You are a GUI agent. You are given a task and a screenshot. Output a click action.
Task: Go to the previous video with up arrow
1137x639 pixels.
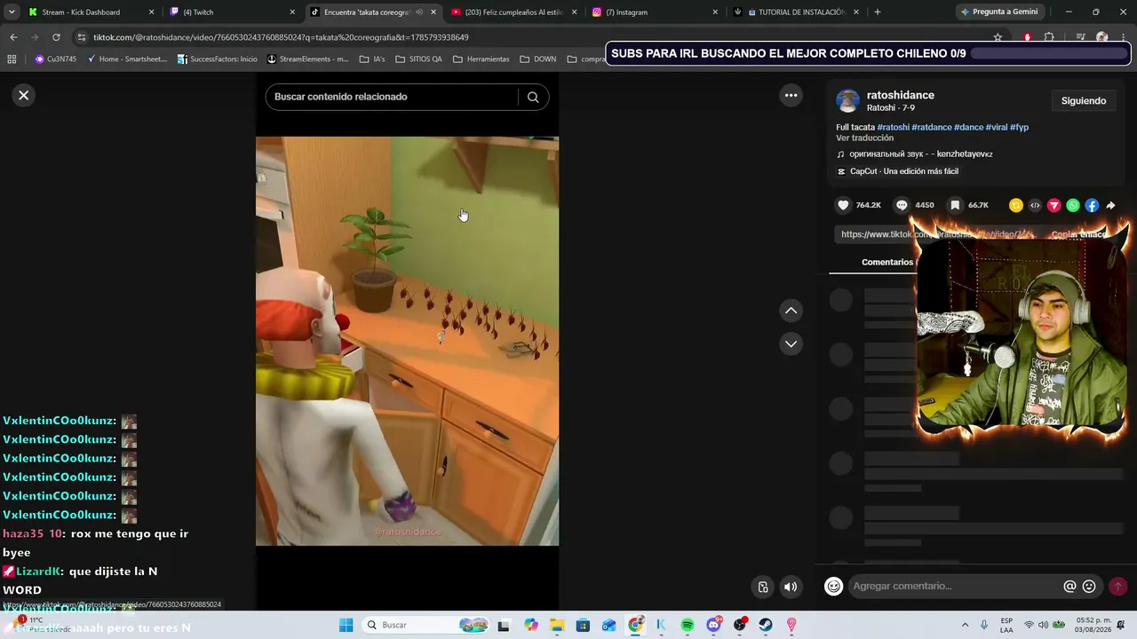click(791, 311)
